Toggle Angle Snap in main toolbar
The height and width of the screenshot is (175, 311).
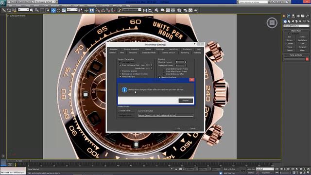[103, 10]
